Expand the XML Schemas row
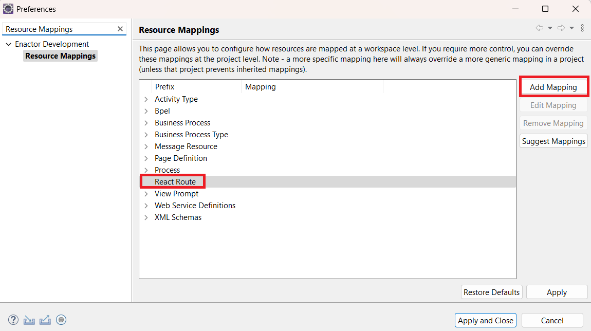 pos(146,217)
